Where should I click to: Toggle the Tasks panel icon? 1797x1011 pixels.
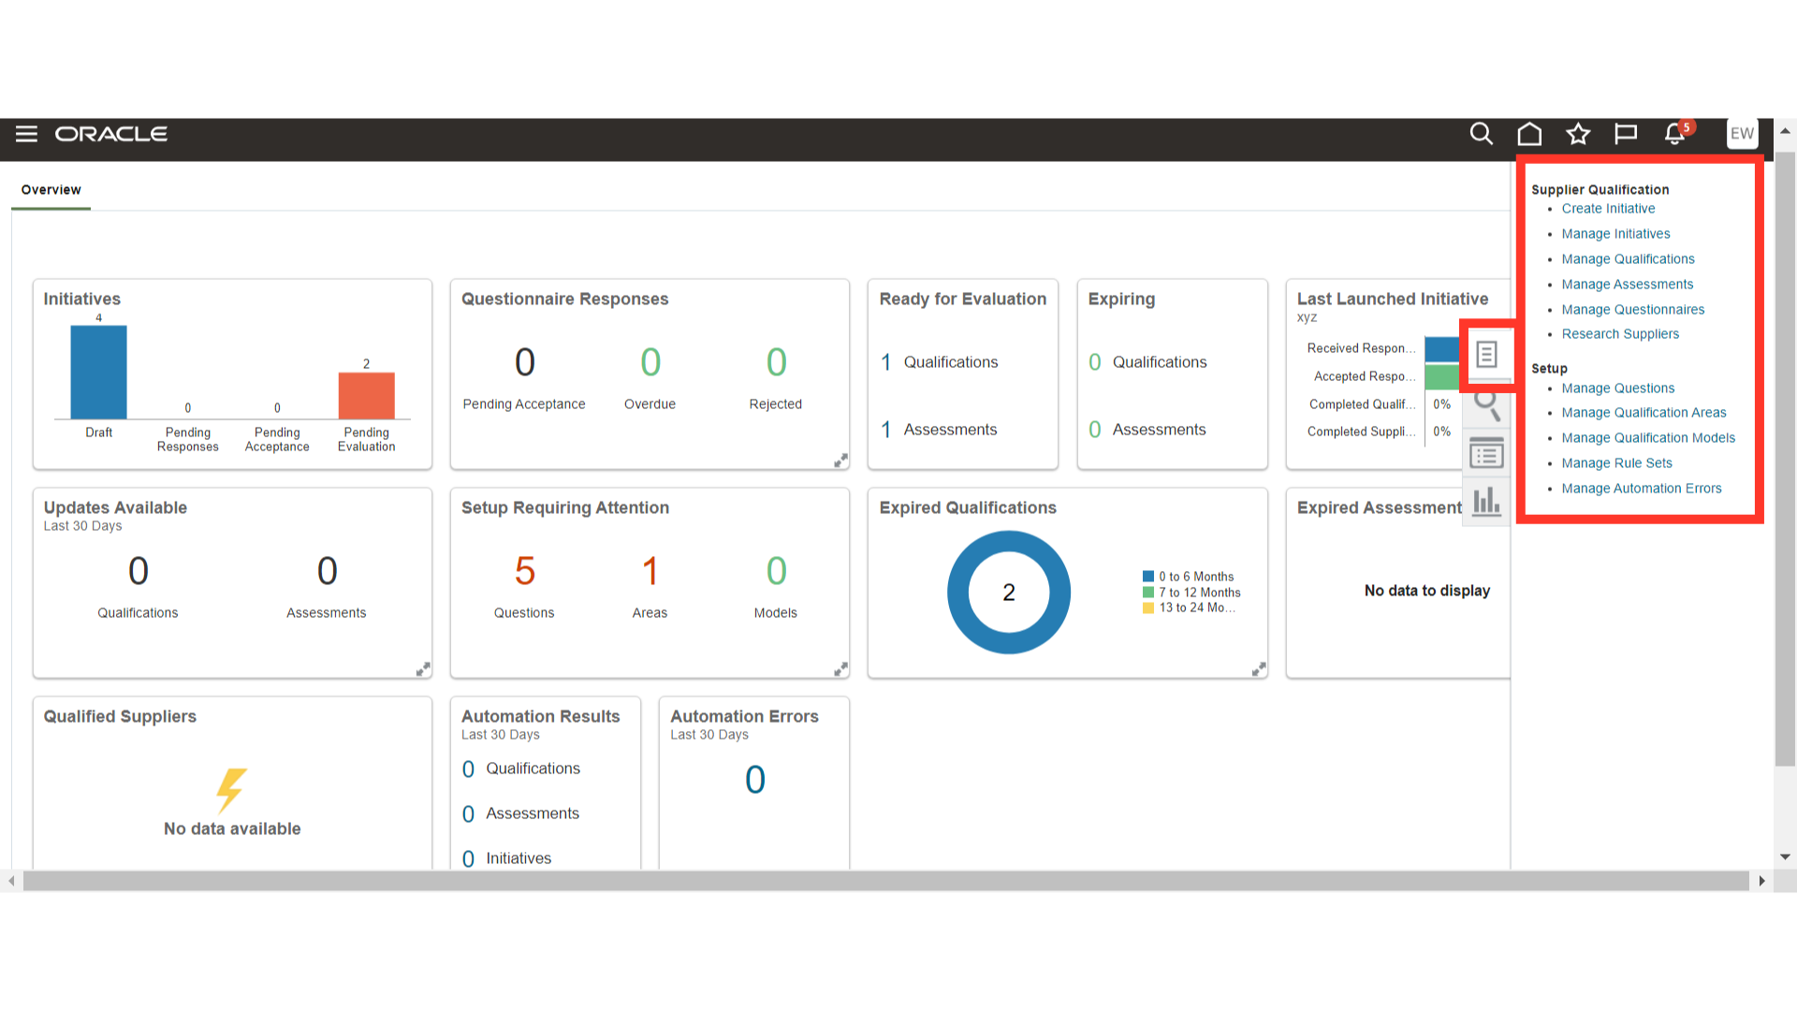point(1486,354)
